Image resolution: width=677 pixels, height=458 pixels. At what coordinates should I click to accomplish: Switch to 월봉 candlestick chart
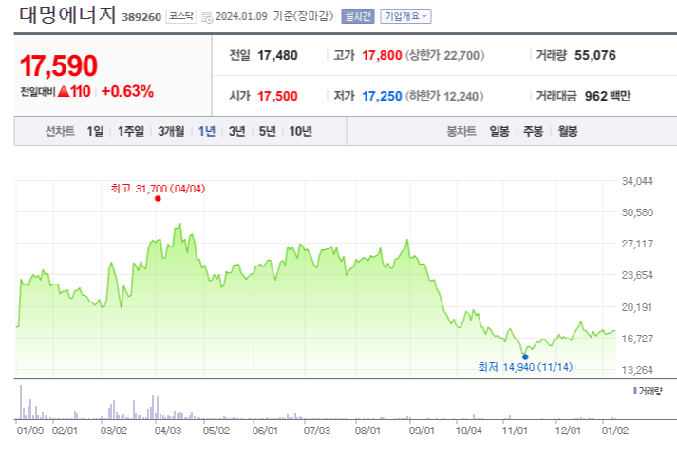pyautogui.click(x=568, y=131)
